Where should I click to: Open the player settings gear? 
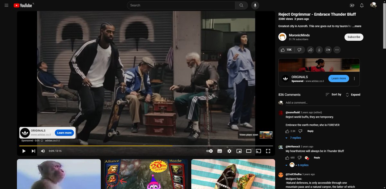pos(229,151)
